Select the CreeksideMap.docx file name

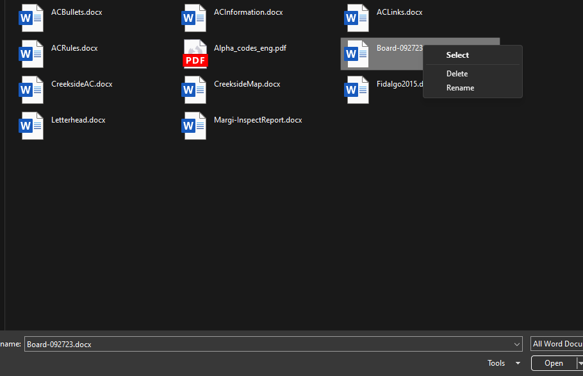(x=247, y=84)
